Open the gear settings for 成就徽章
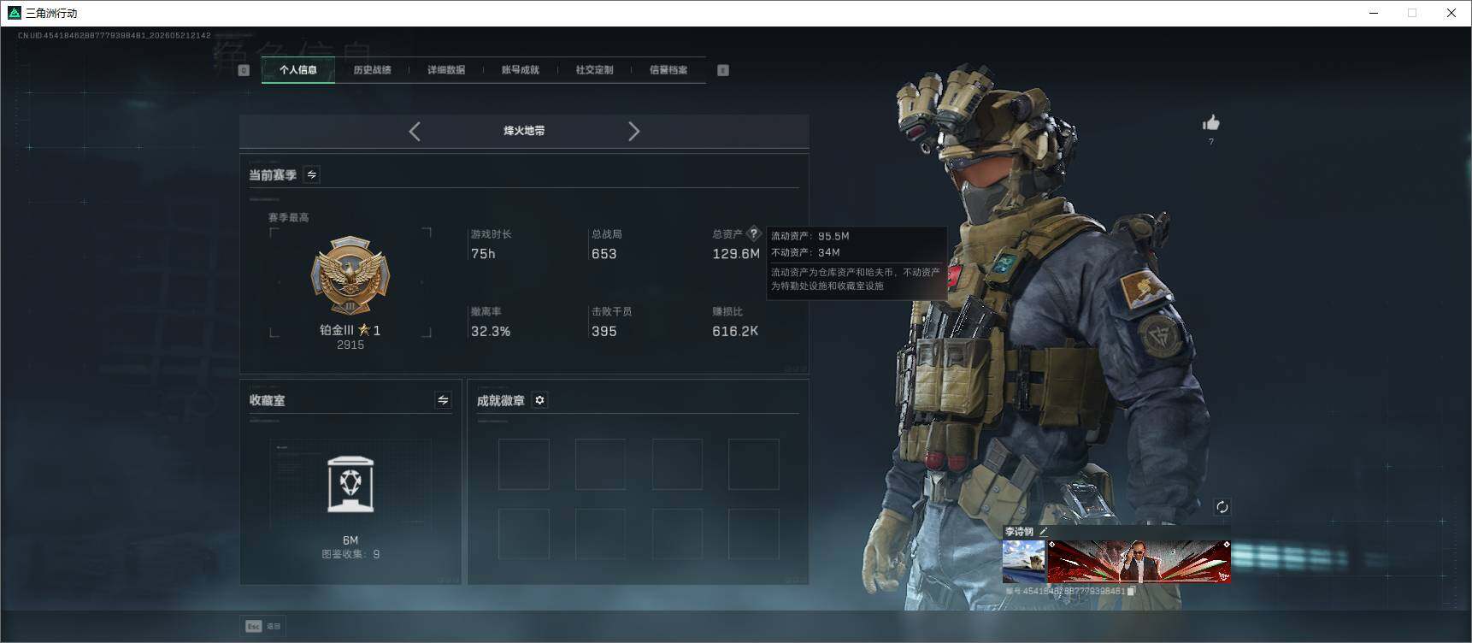 point(539,400)
